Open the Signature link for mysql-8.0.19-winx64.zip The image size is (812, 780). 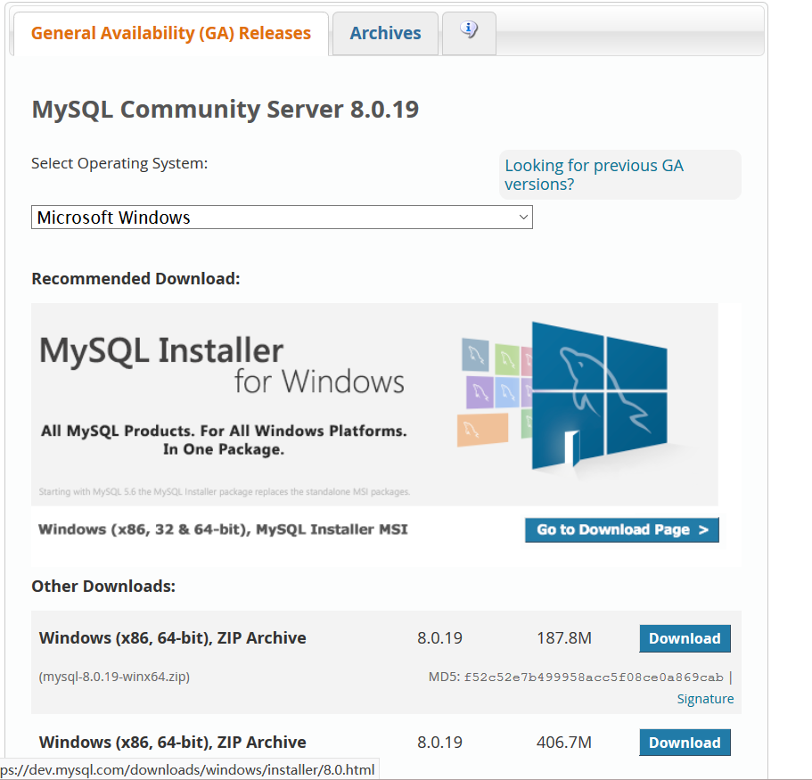coord(705,699)
